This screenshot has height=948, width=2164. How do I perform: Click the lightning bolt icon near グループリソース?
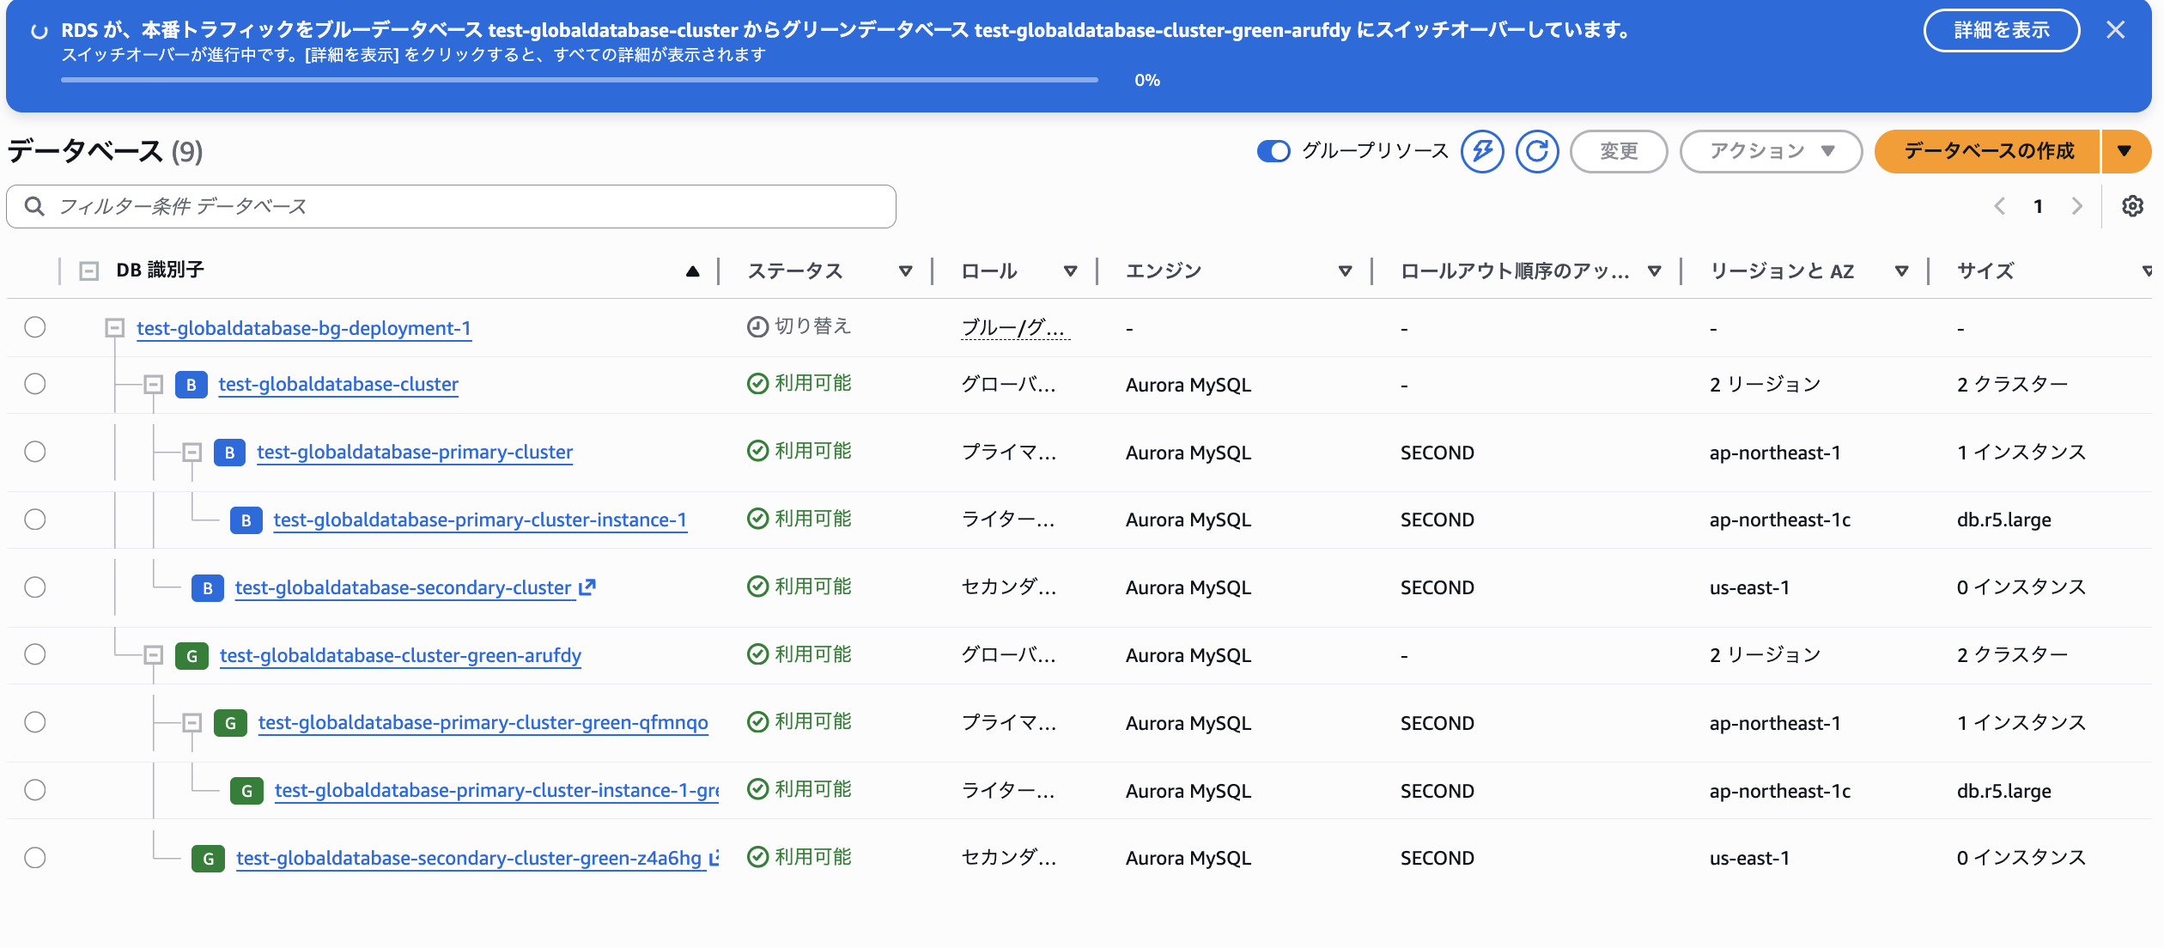click(x=1483, y=152)
